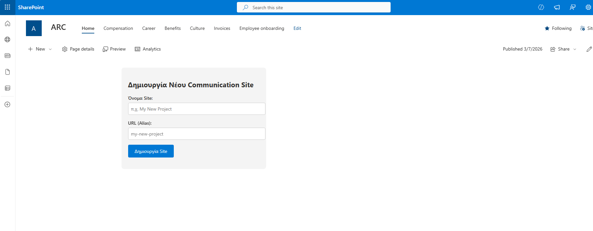
Task: Click the Home icon in left sidebar
Action: coord(8,24)
